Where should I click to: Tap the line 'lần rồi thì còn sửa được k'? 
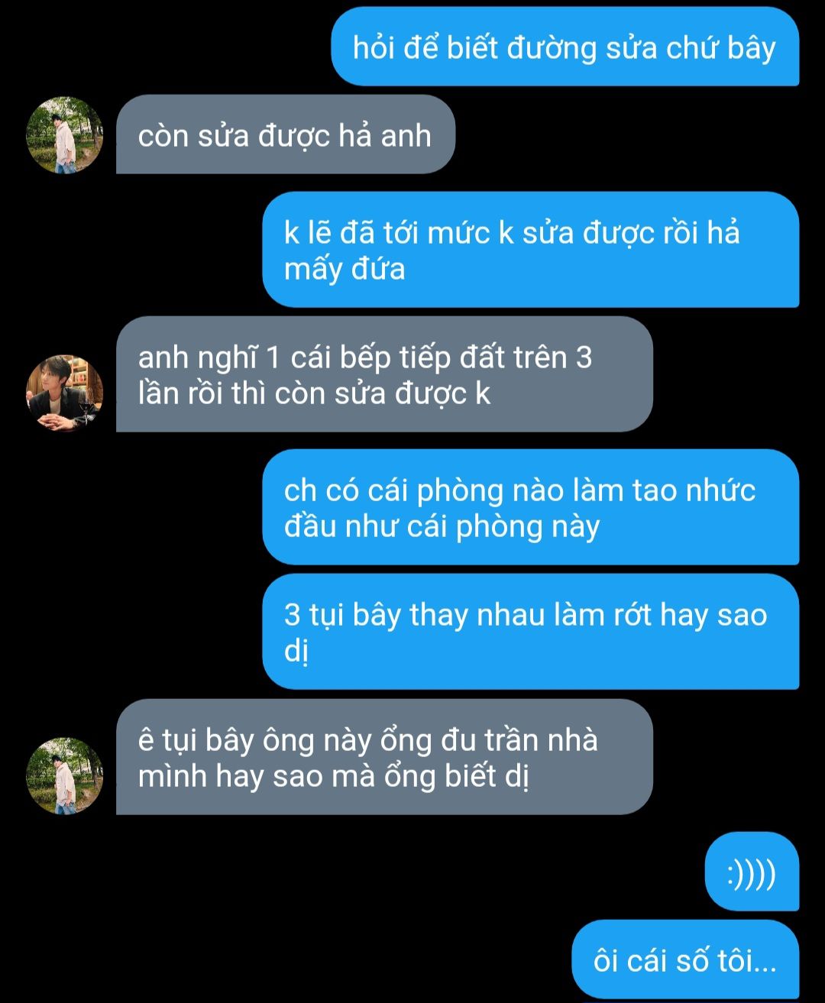click(314, 393)
